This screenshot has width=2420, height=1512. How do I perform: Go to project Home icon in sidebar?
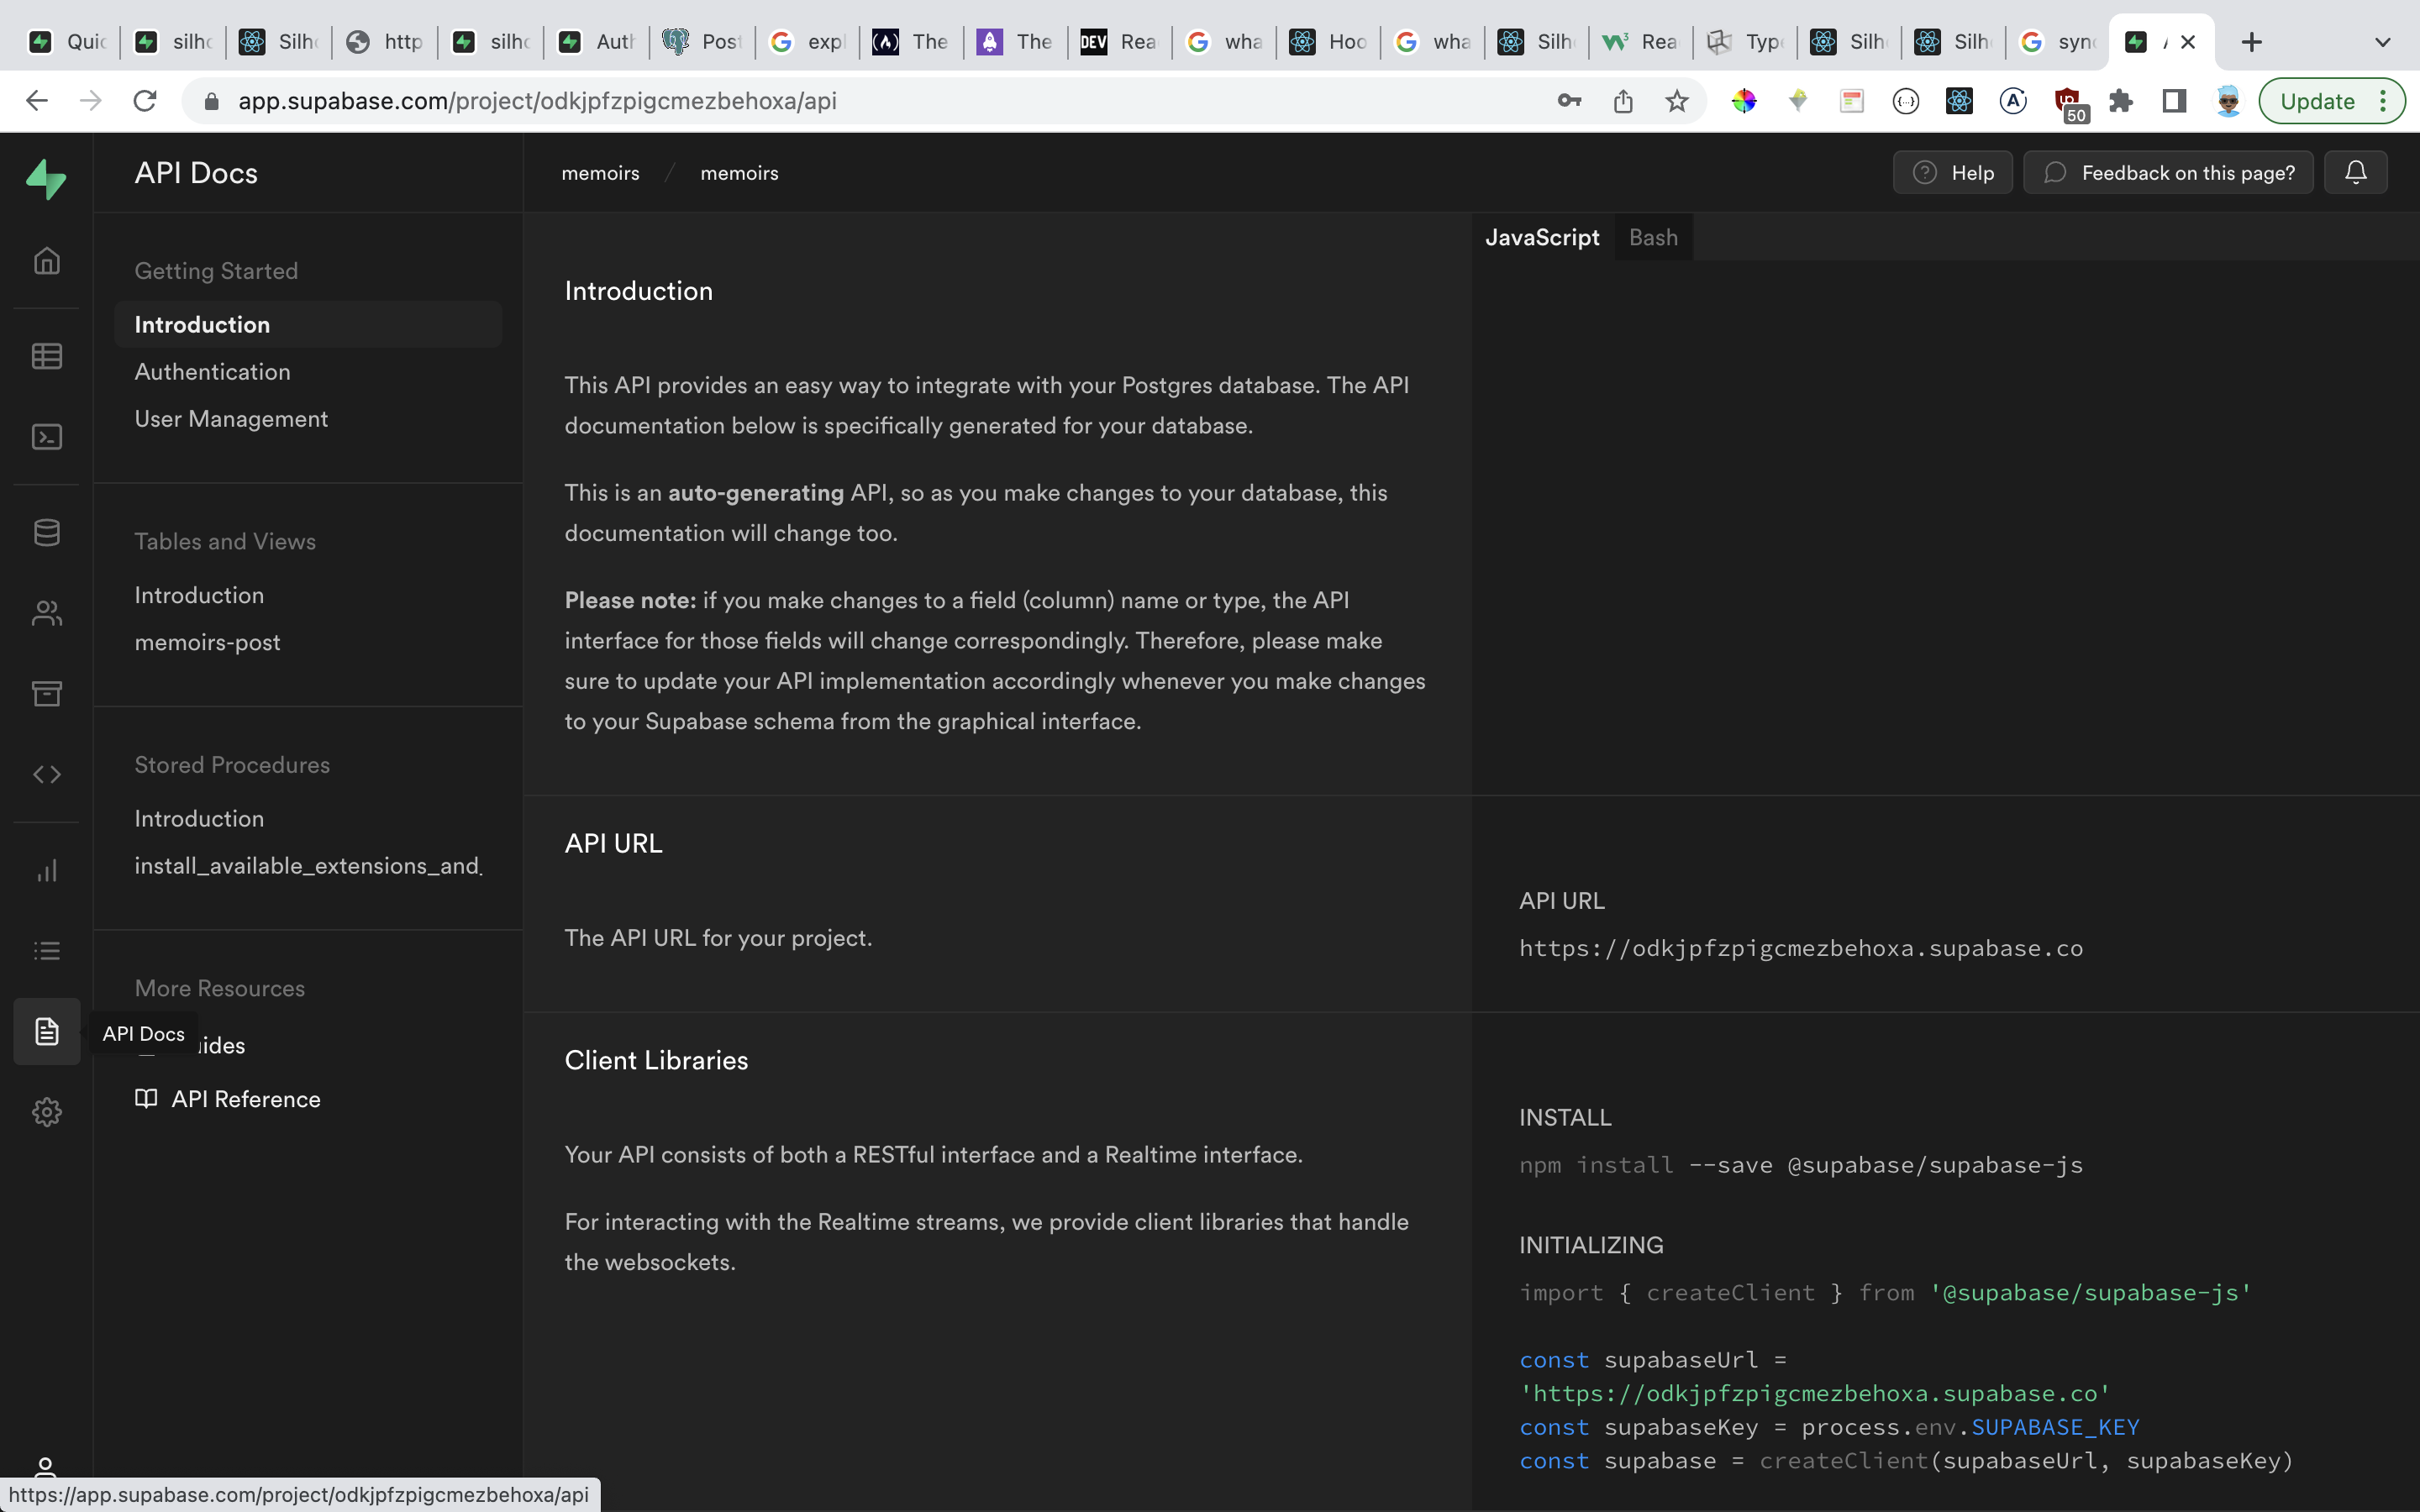[47, 260]
